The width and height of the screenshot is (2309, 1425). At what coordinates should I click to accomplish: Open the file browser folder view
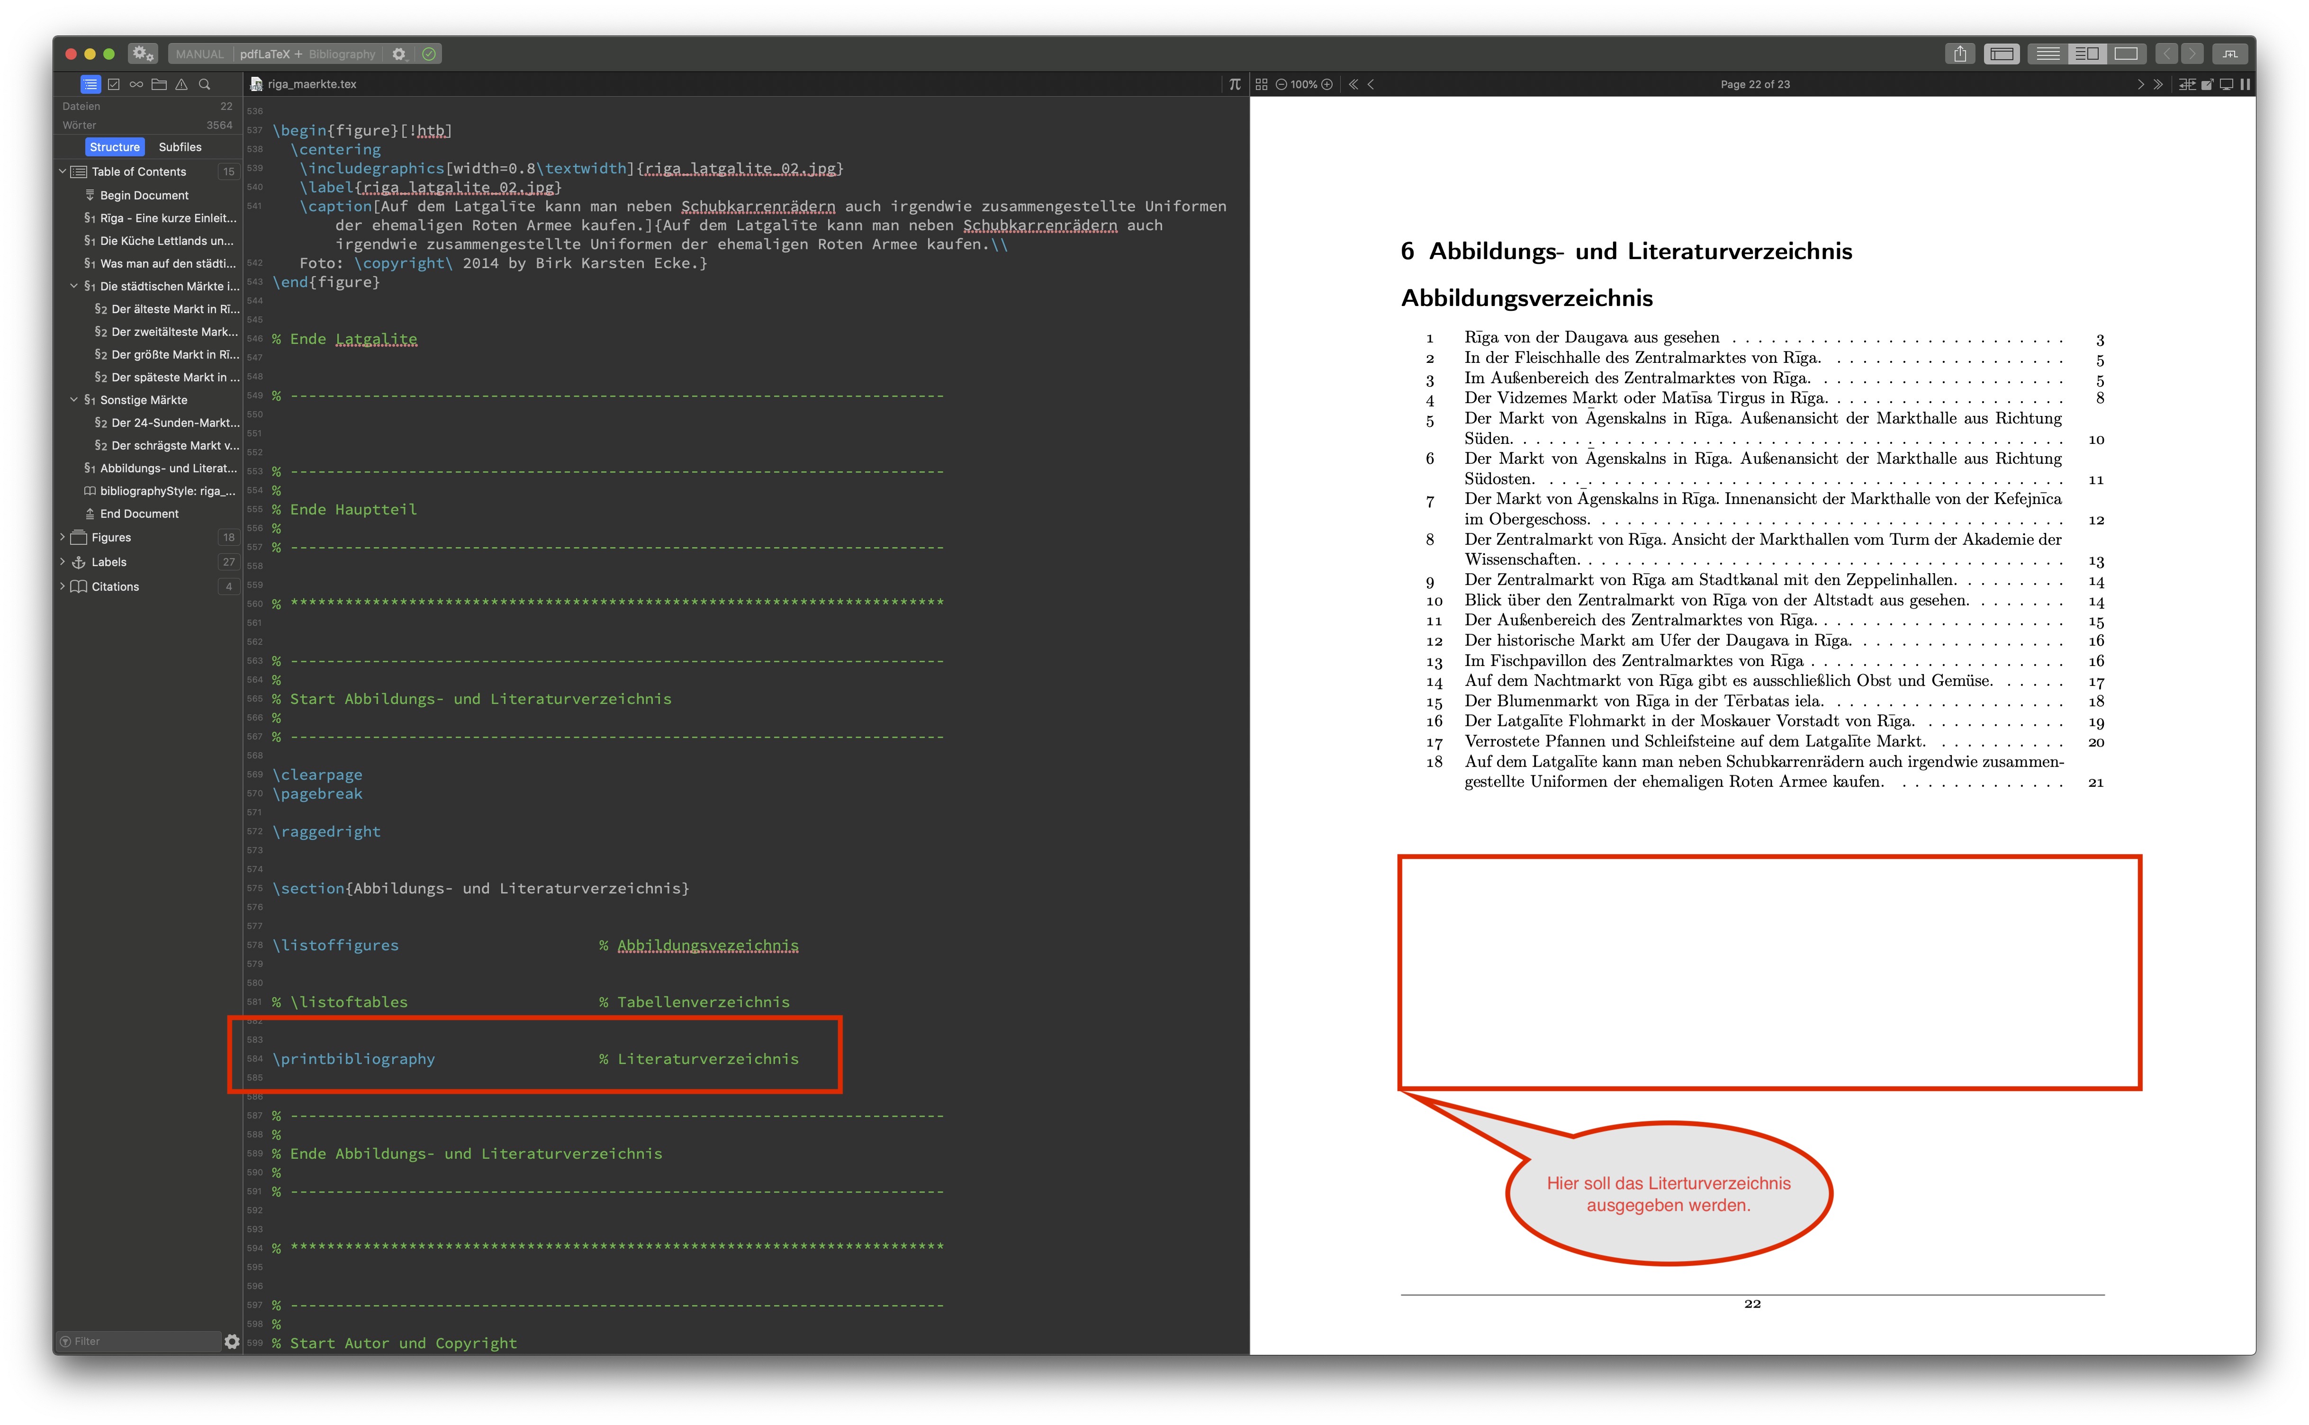click(159, 84)
